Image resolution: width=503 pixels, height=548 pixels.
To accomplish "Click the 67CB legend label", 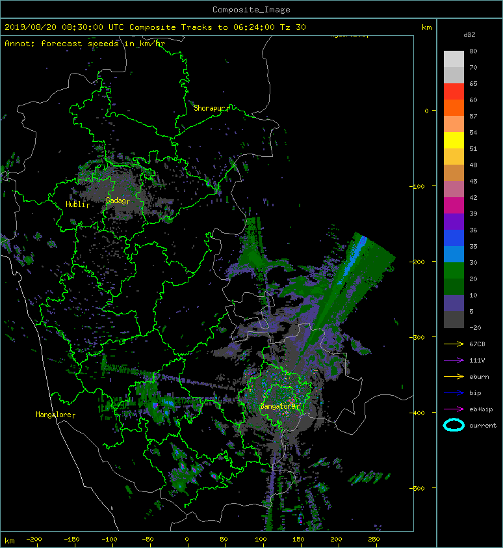I will [477, 344].
